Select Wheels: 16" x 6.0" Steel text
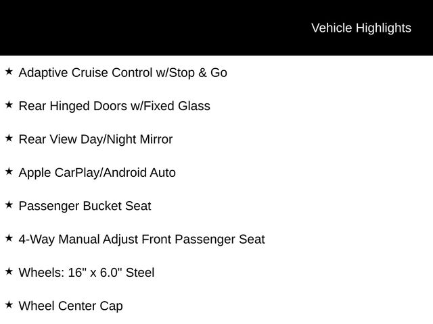 87,273
